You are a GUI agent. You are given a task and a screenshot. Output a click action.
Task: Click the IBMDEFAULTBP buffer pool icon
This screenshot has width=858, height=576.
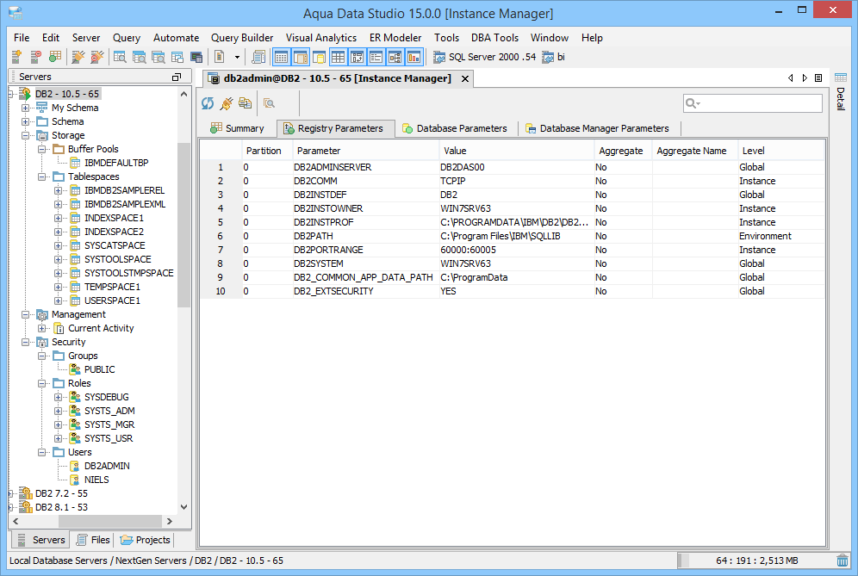point(76,163)
